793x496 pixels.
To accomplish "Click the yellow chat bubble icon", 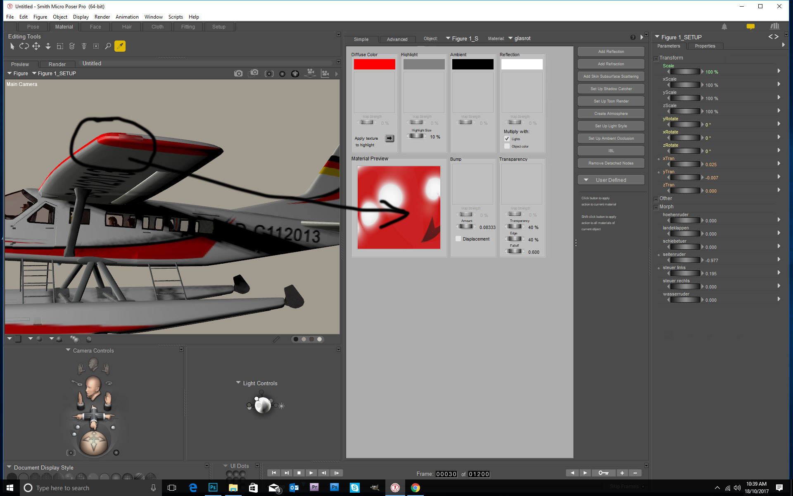I will click(750, 27).
